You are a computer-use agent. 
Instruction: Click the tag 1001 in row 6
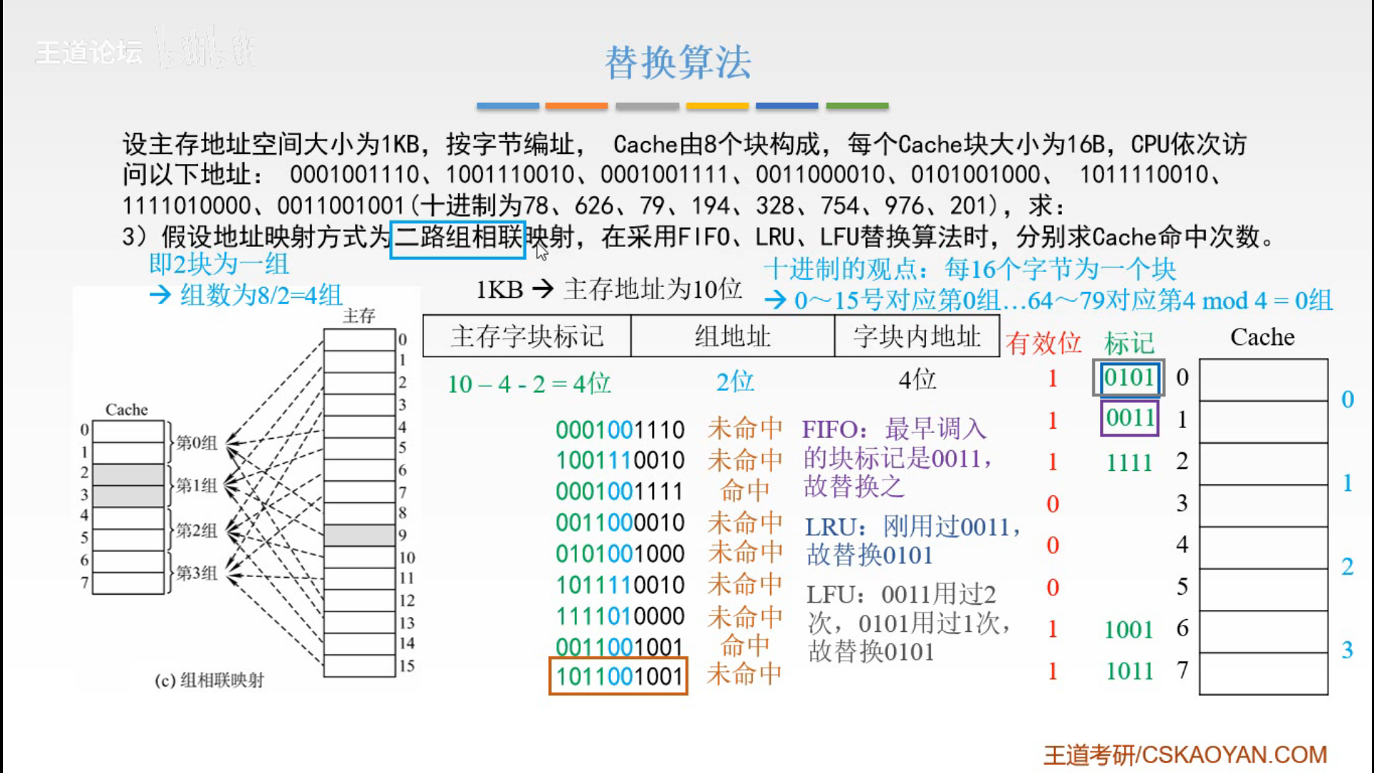click(x=1129, y=630)
